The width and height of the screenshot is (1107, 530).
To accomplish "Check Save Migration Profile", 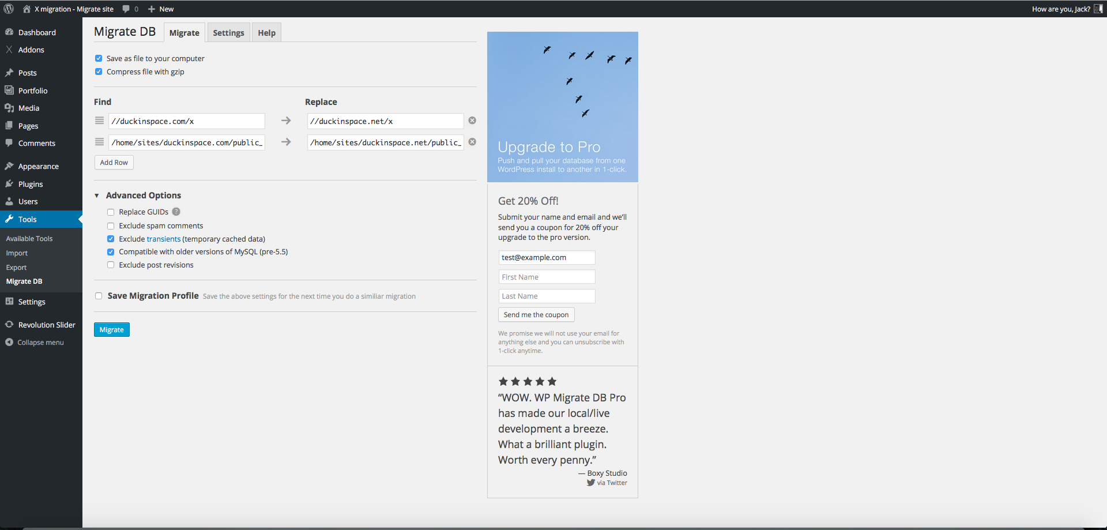I will [x=99, y=296].
